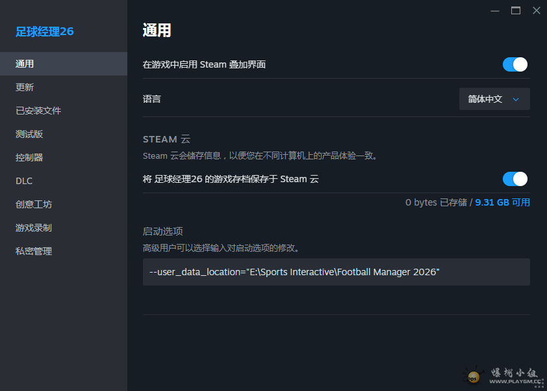547x391 pixels.
Task: Open 控制器 settings page
Action: click(29, 157)
